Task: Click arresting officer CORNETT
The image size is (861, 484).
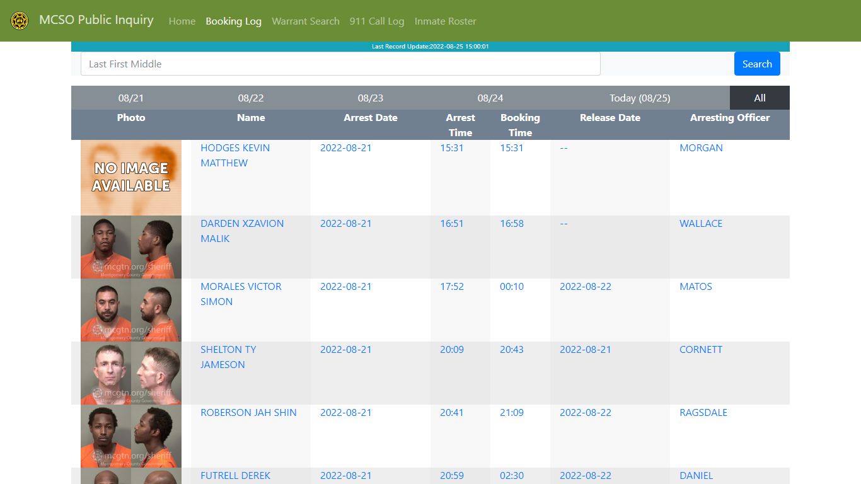Action: coord(701,349)
